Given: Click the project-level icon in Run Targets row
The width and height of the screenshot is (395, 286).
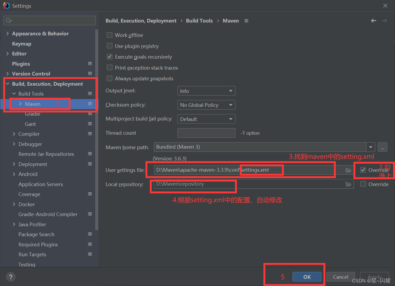Looking at the screenshot, I should (x=90, y=254).
